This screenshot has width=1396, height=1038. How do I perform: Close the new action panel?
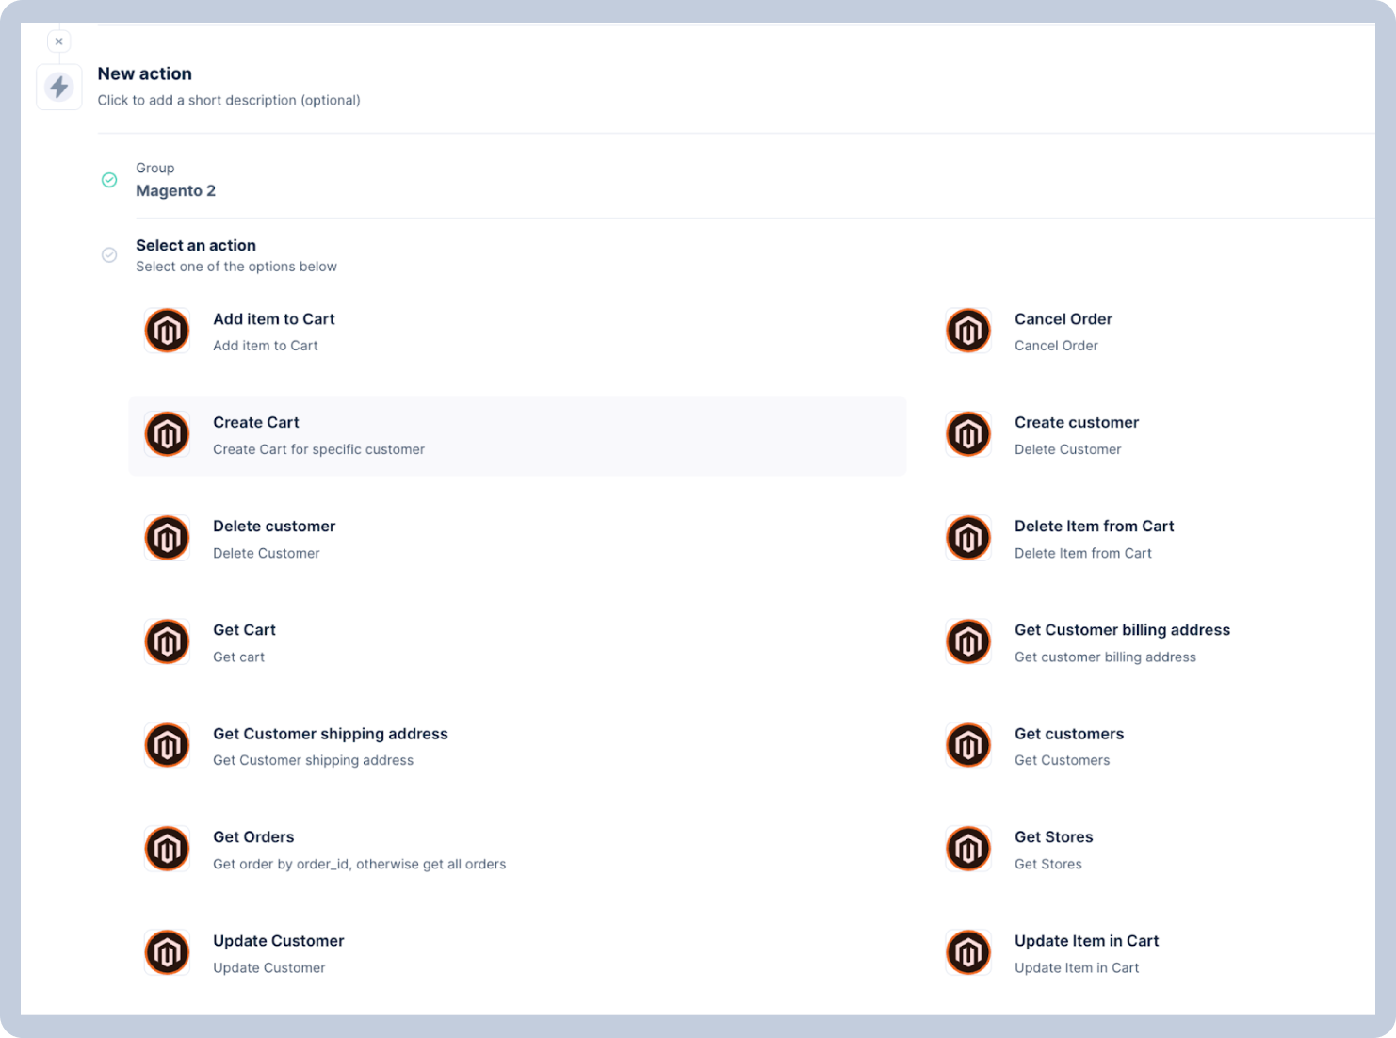58,41
